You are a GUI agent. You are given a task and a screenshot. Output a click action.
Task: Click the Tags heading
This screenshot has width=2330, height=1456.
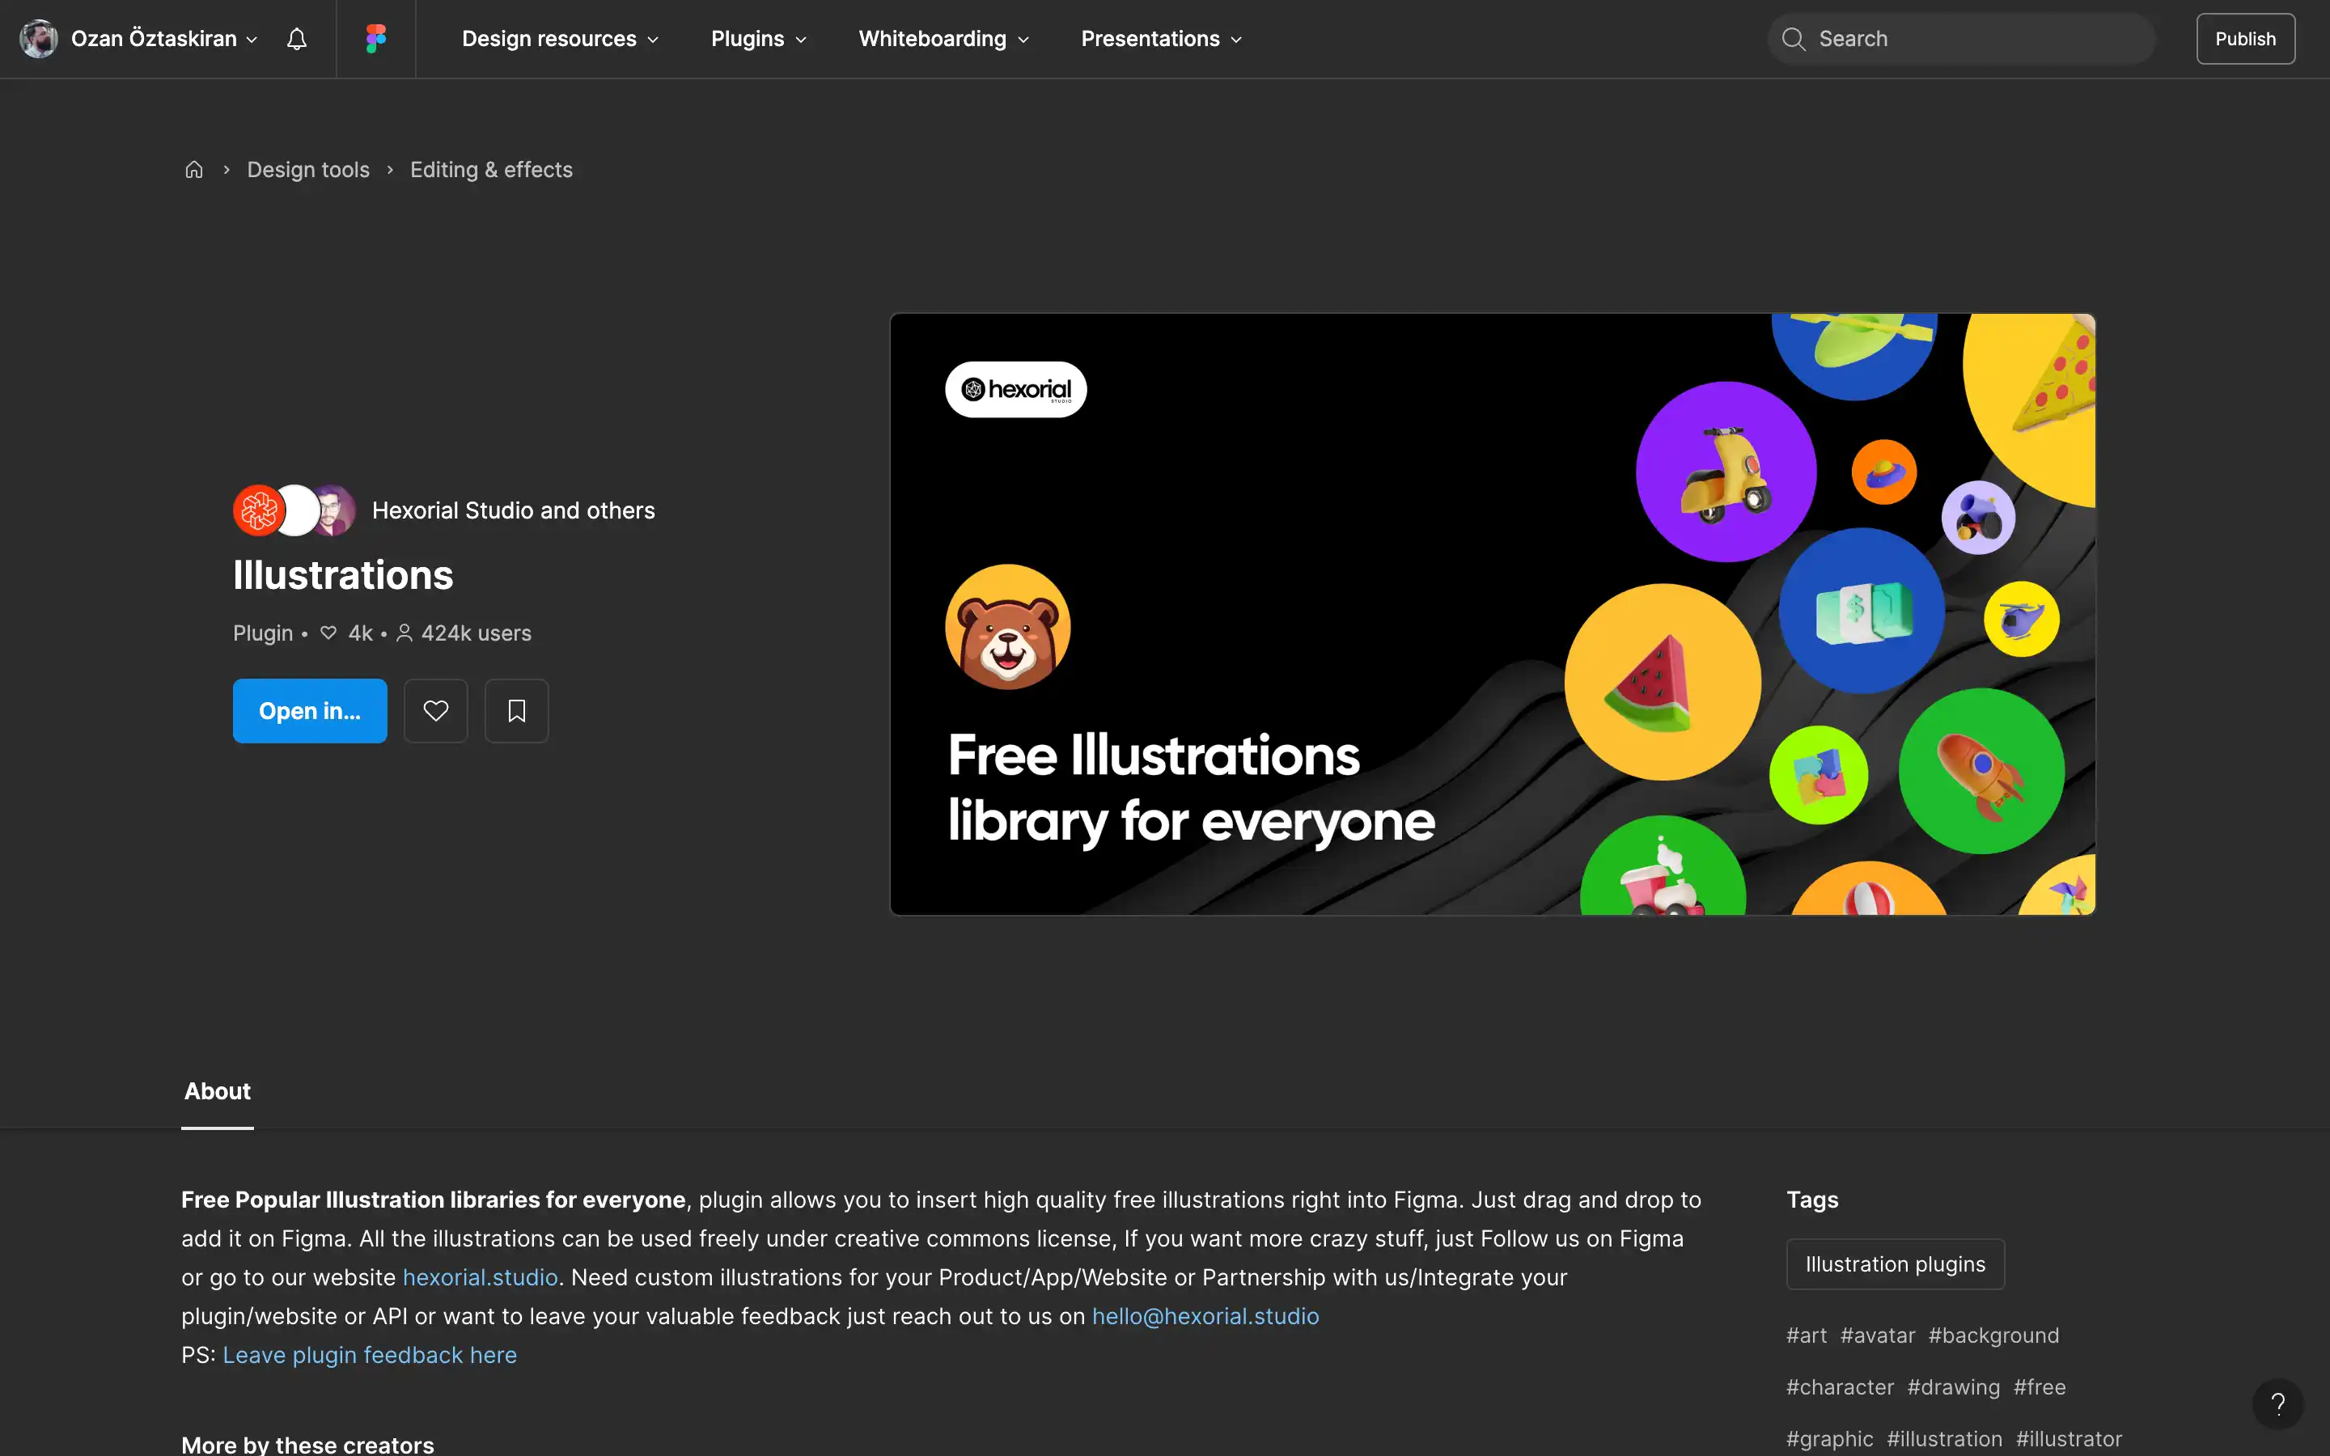[1812, 1200]
